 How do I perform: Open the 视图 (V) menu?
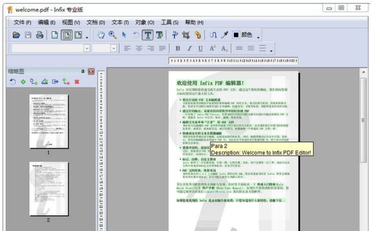[x=71, y=23]
